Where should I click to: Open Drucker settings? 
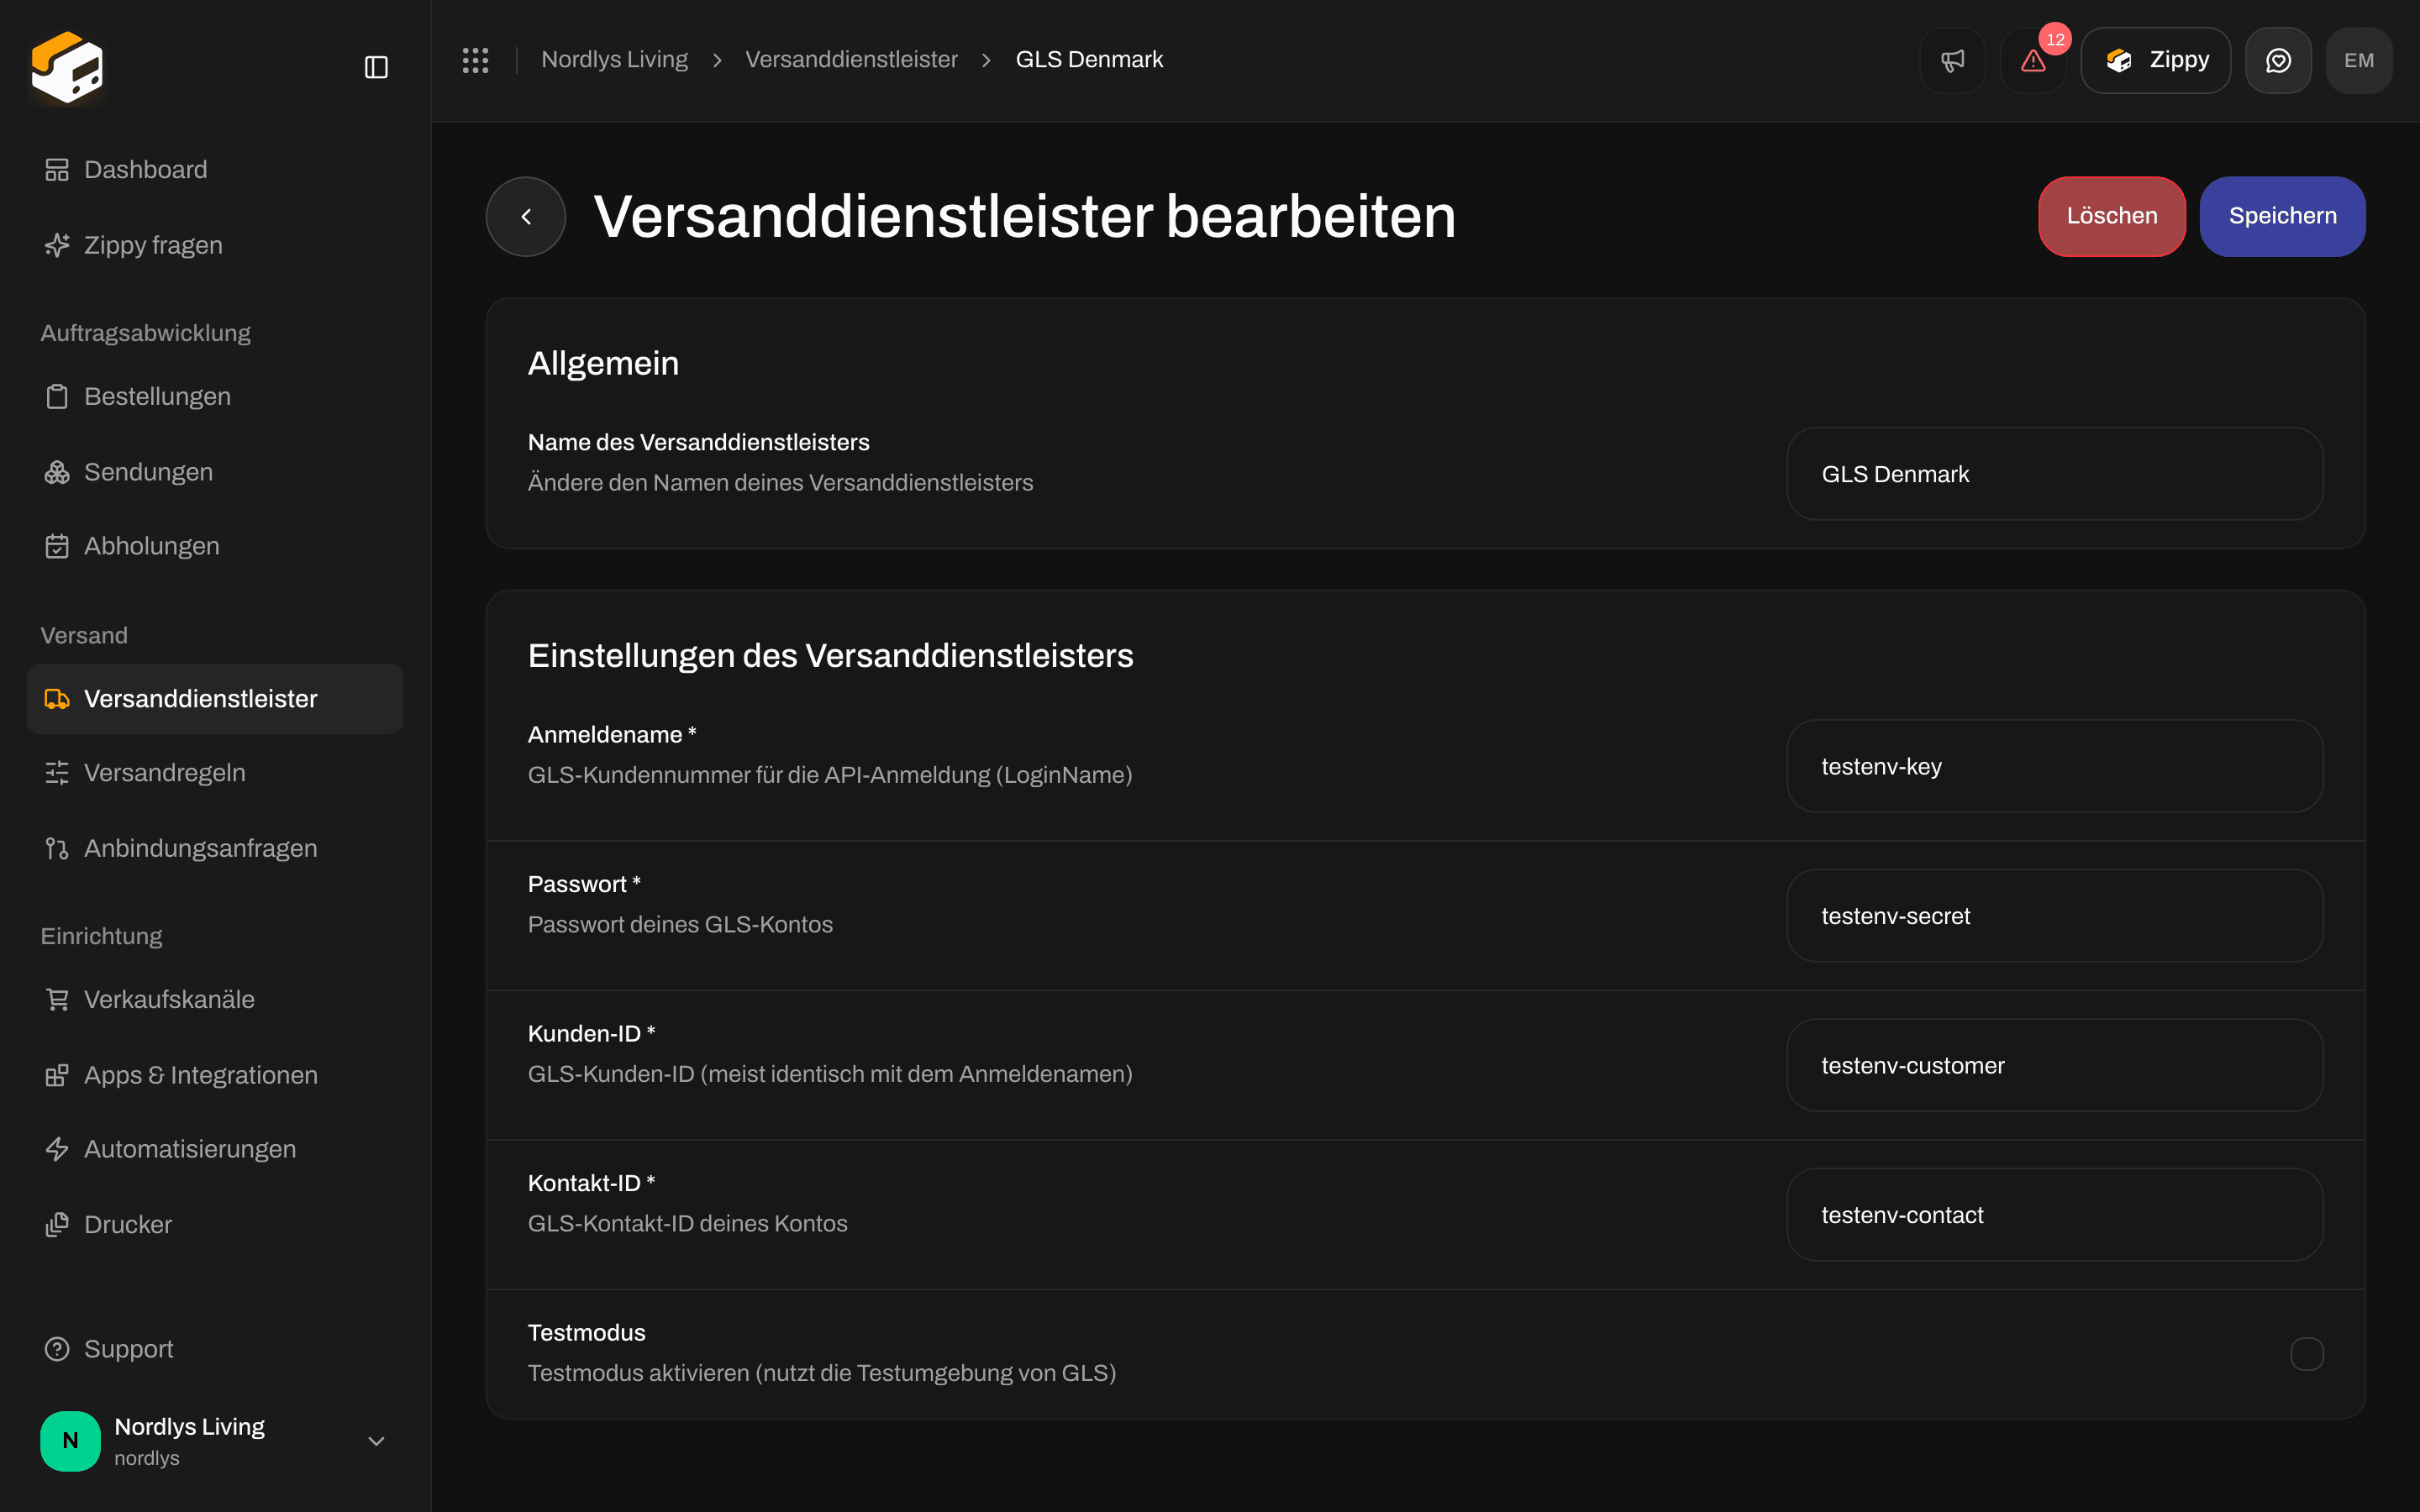(215, 1225)
